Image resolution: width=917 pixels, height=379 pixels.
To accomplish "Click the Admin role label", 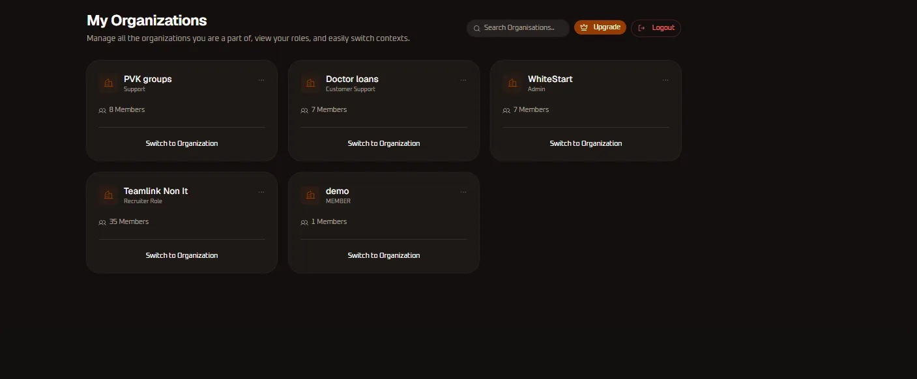I will pyautogui.click(x=536, y=89).
